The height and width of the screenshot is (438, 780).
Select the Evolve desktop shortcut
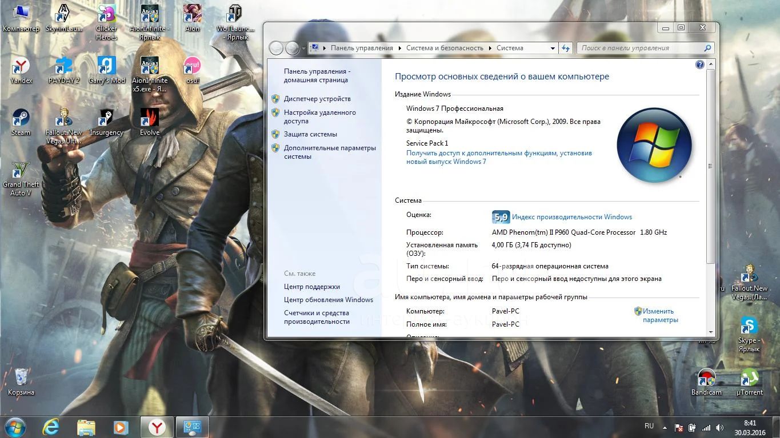[x=150, y=122]
